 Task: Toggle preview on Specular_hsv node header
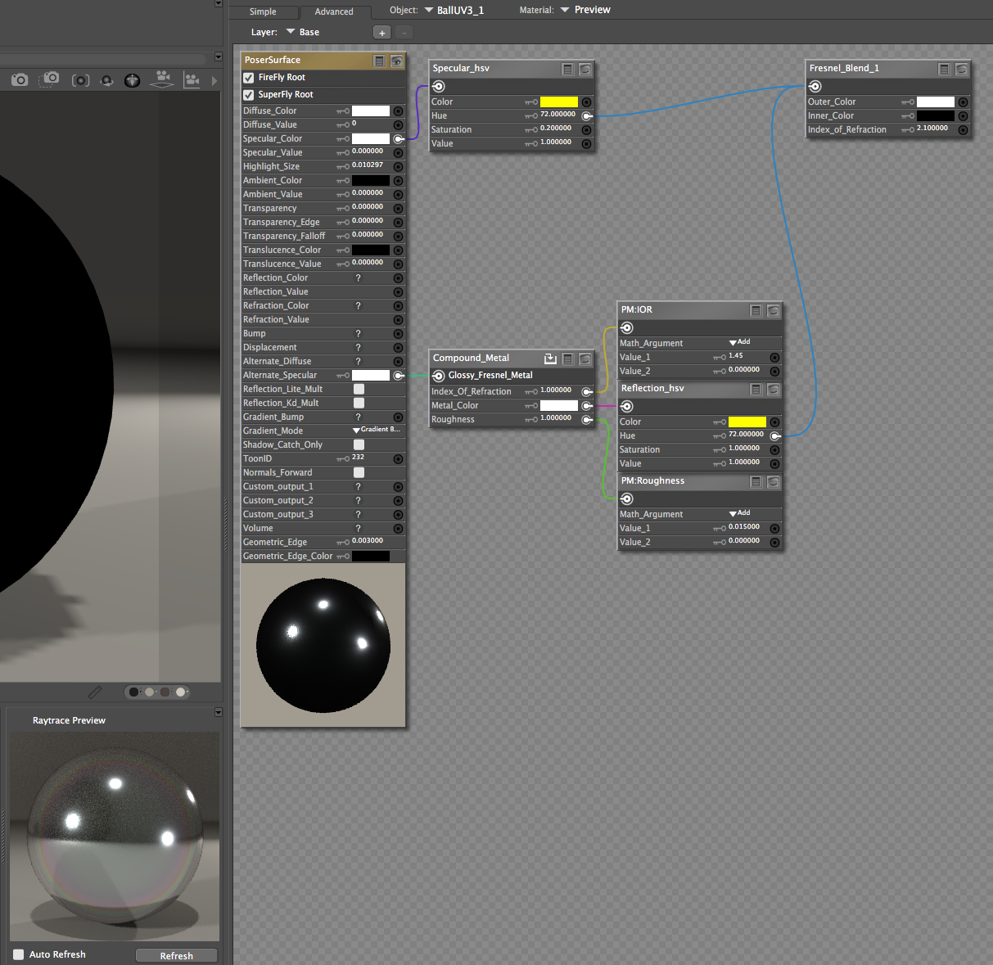pos(585,69)
